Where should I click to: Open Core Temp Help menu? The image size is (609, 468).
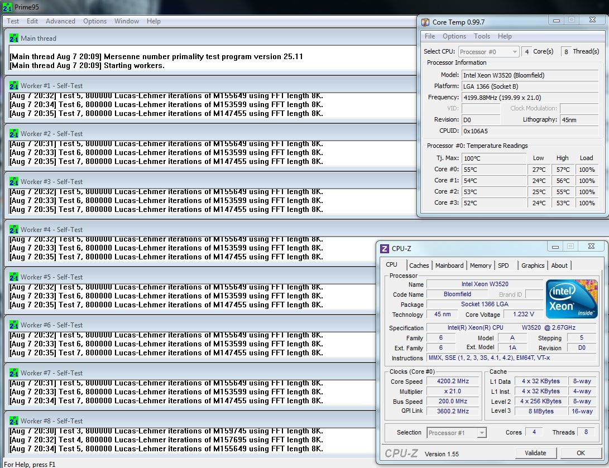coord(505,36)
